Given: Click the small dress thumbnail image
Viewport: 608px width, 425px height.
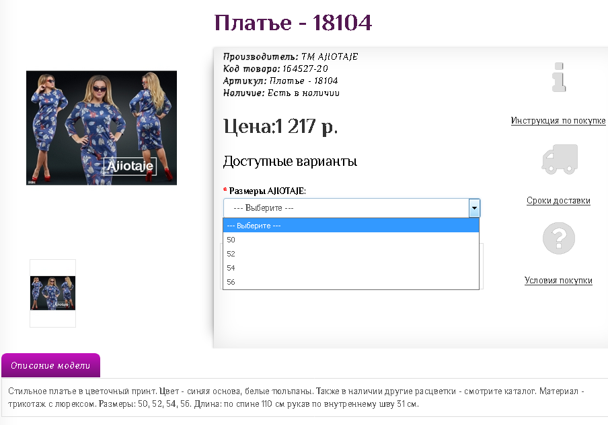Looking at the screenshot, I should [52, 293].
